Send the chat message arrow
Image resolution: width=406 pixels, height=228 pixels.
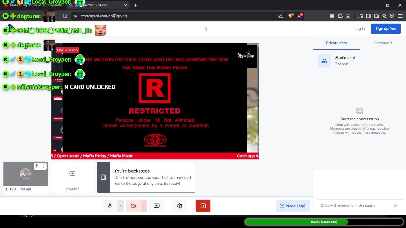point(396,206)
